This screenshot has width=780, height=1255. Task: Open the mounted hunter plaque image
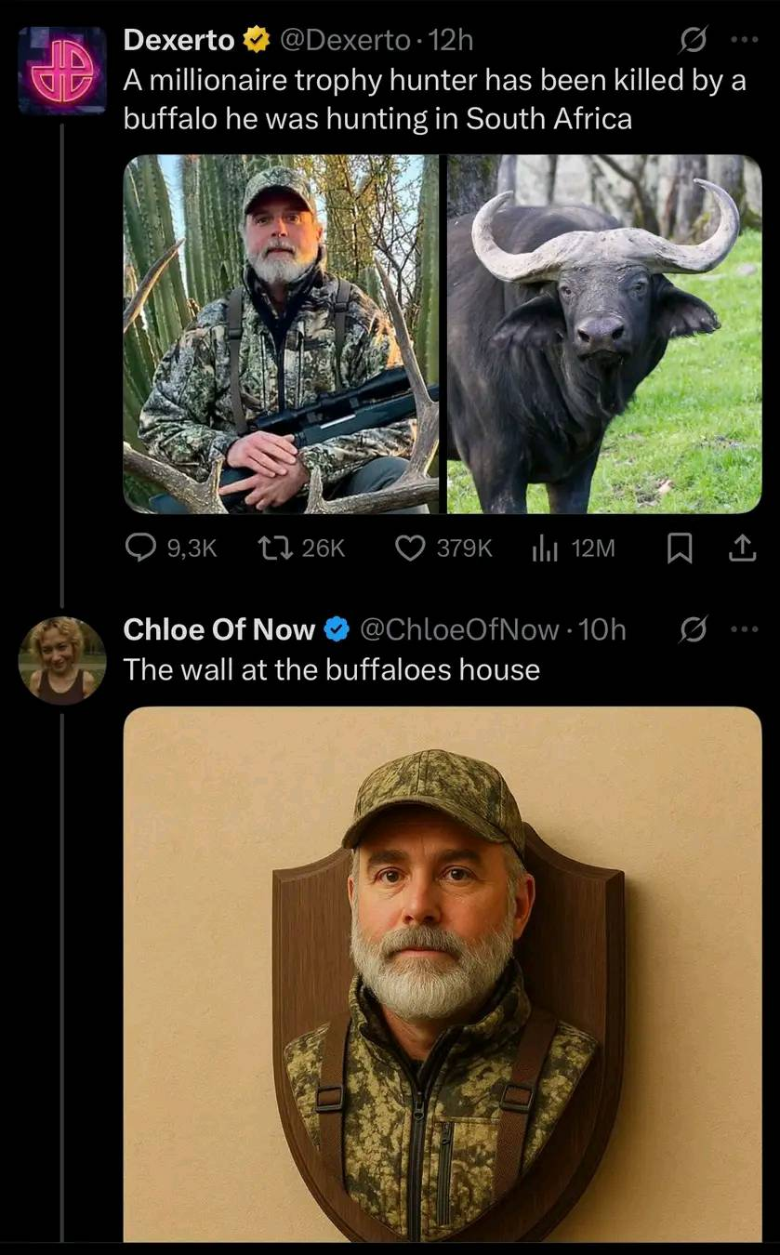point(443,973)
